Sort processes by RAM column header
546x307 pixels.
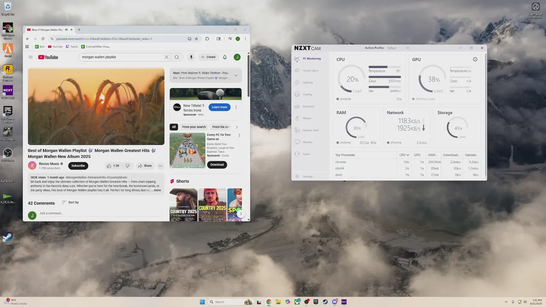tap(433, 155)
